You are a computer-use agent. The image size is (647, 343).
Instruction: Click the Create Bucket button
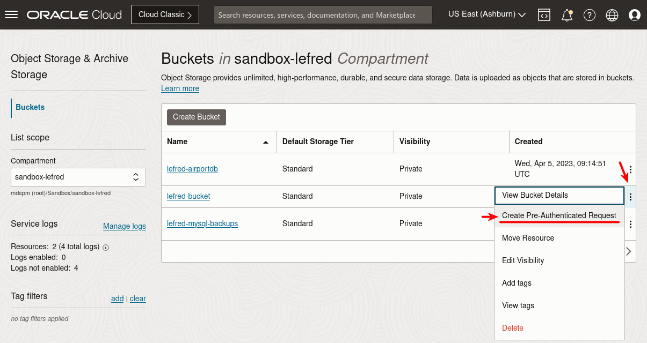(196, 117)
